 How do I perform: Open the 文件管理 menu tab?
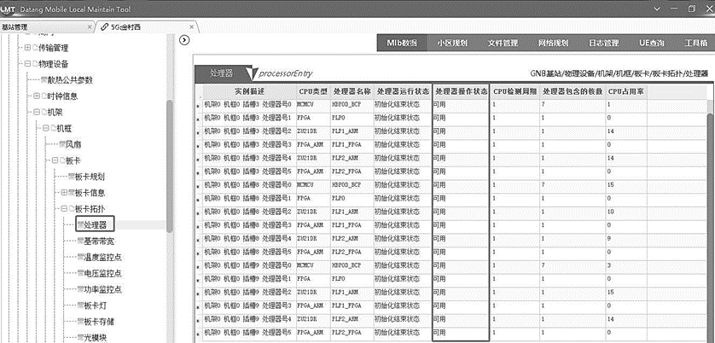click(503, 43)
